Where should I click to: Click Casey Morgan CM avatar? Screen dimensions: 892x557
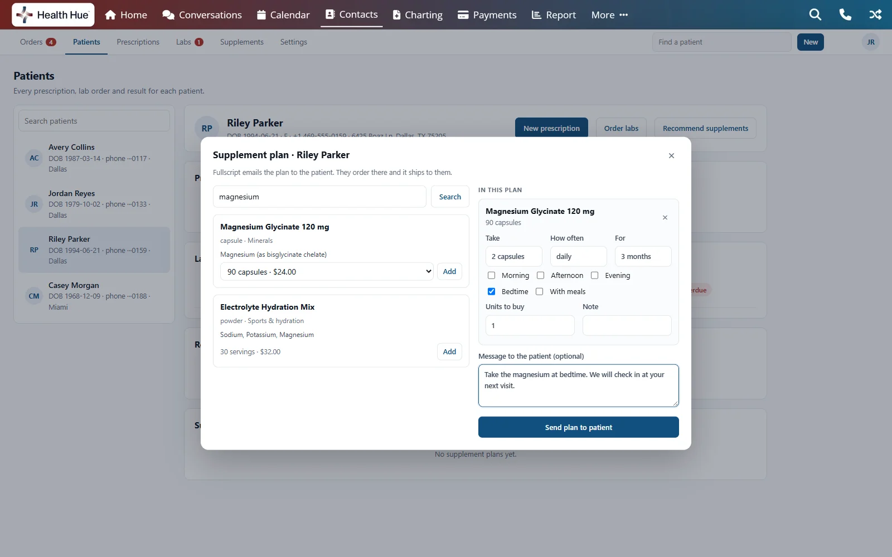pos(34,296)
